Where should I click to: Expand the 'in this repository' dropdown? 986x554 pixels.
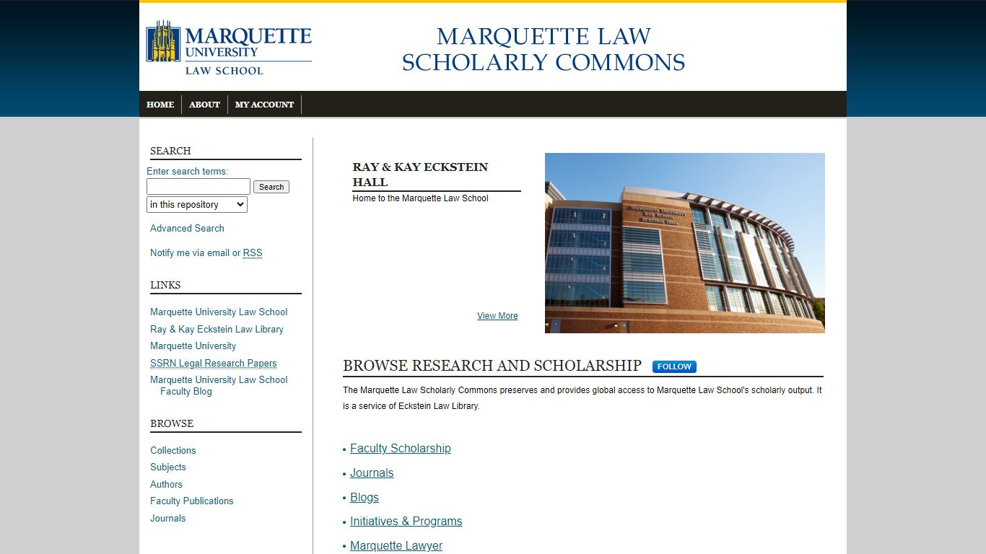coord(197,205)
